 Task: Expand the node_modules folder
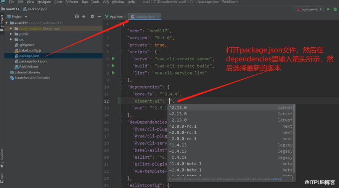tap(11, 29)
